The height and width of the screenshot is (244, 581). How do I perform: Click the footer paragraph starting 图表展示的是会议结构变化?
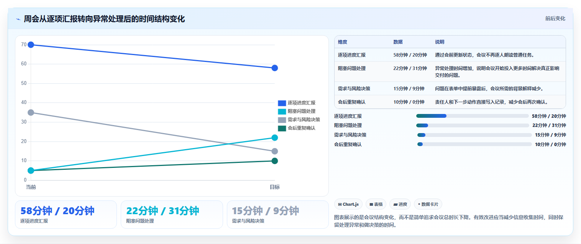coord(449,221)
